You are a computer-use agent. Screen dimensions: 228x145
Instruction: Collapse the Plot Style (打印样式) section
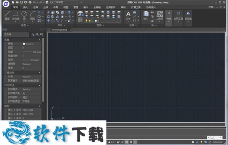pos(39,86)
